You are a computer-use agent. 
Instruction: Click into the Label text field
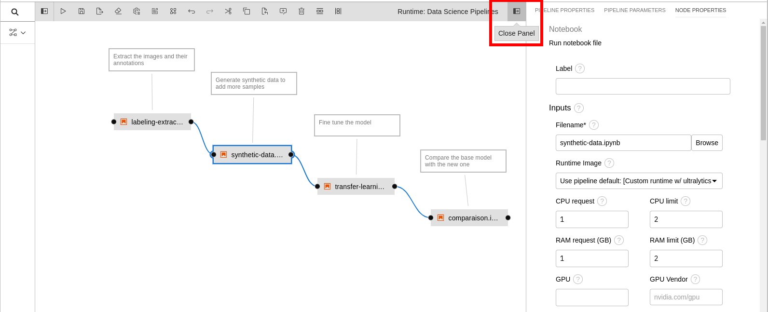coord(643,86)
